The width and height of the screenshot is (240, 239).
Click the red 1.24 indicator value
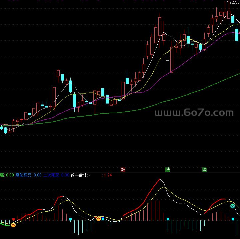pyautogui.click(x=108, y=175)
